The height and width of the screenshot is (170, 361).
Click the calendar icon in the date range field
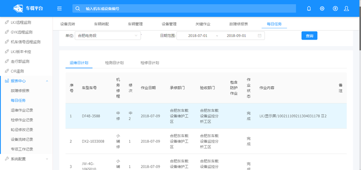(259, 36)
